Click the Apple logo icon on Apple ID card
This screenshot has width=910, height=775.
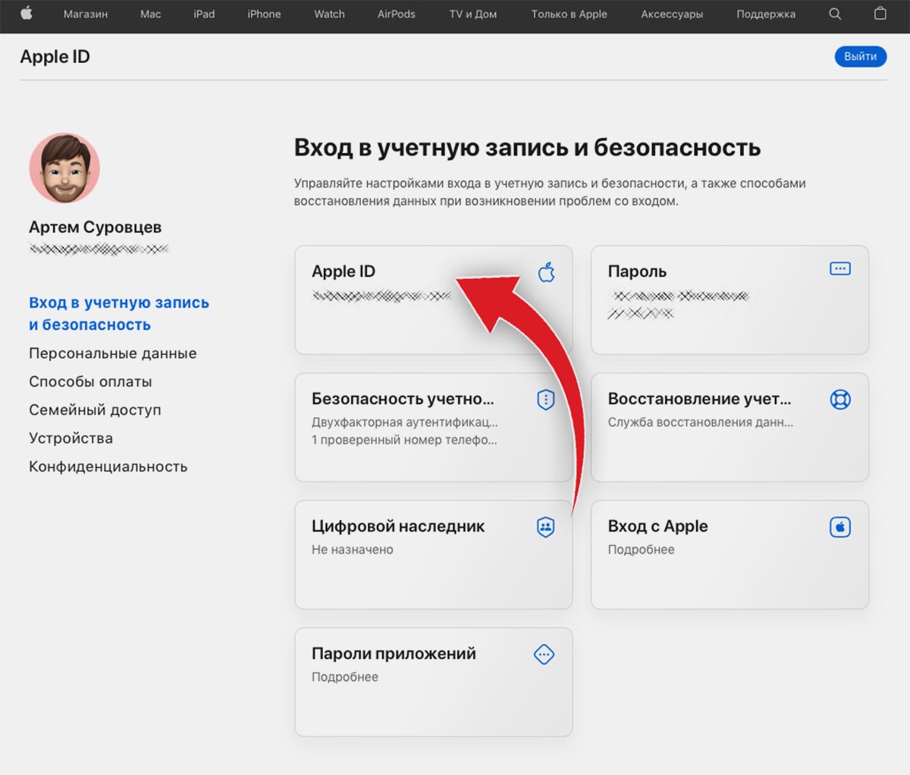pos(546,271)
